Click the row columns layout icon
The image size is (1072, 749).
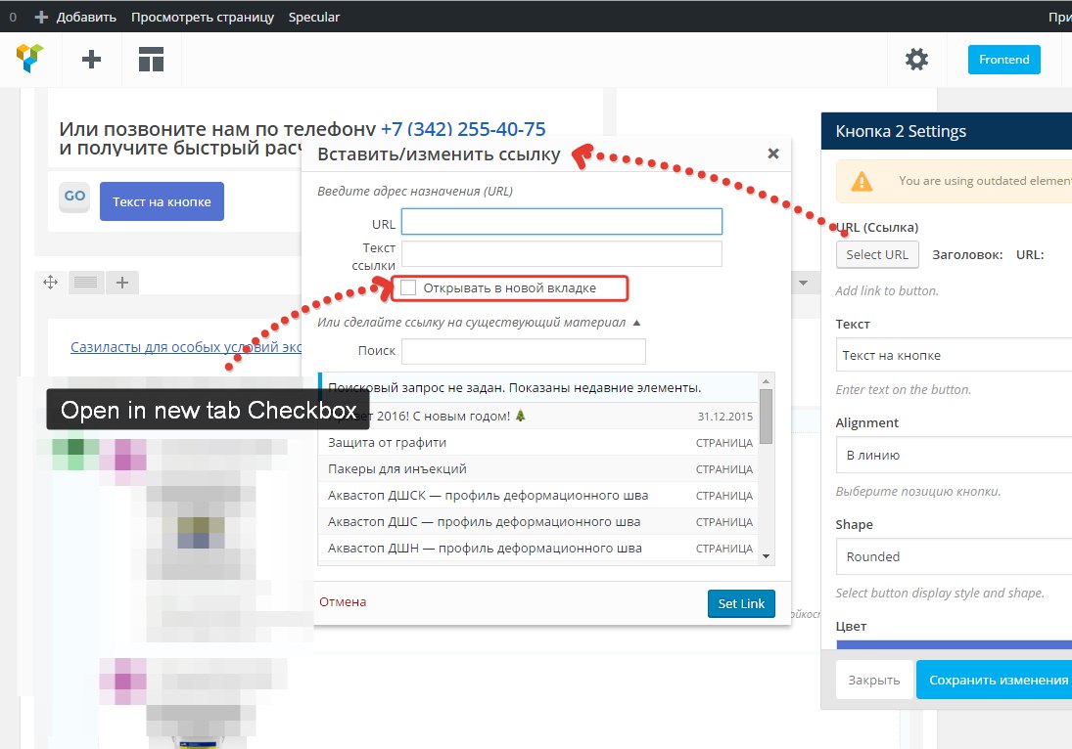(85, 282)
